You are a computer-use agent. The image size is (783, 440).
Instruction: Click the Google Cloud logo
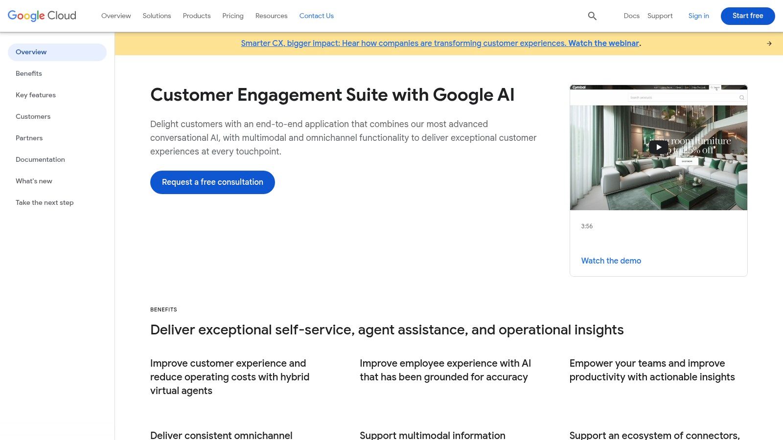pos(42,16)
